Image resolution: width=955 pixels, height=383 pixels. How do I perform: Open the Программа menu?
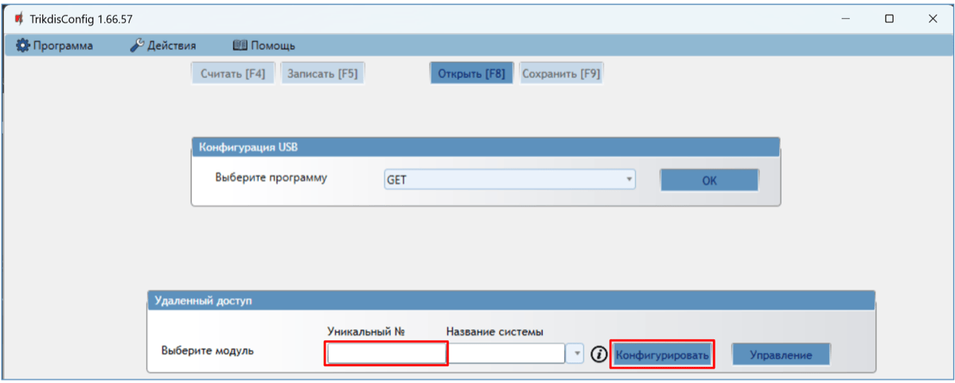click(55, 46)
